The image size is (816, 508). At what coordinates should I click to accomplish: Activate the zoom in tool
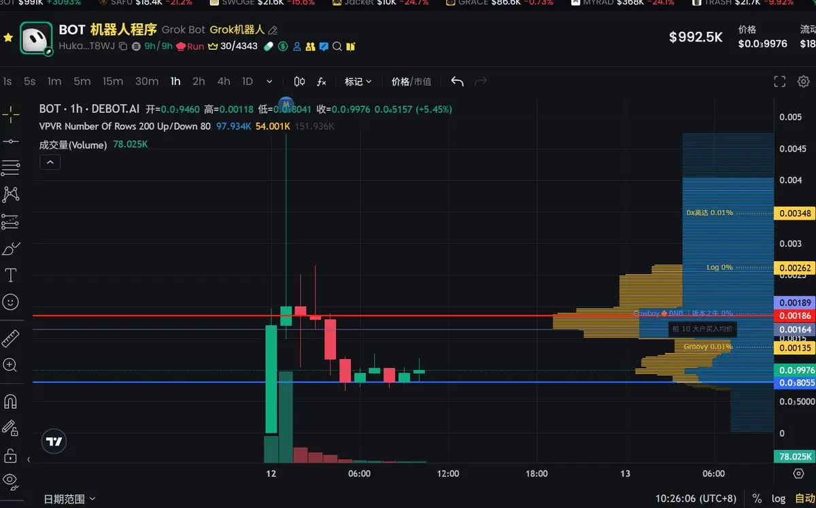tap(10, 365)
